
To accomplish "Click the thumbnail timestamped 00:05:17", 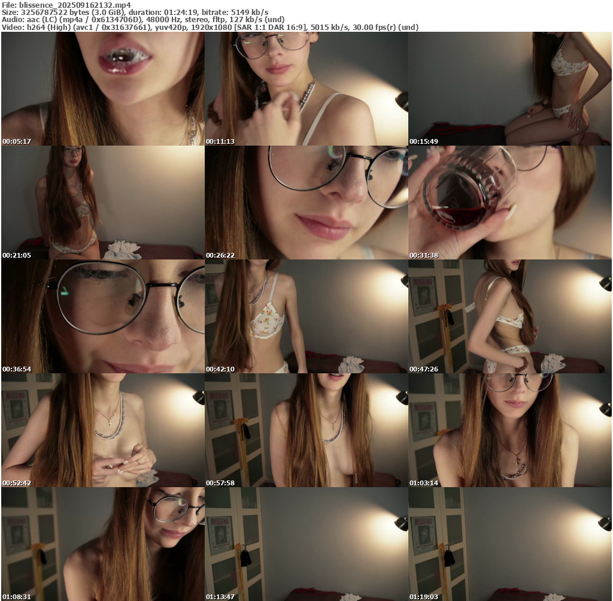I will (102, 89).
